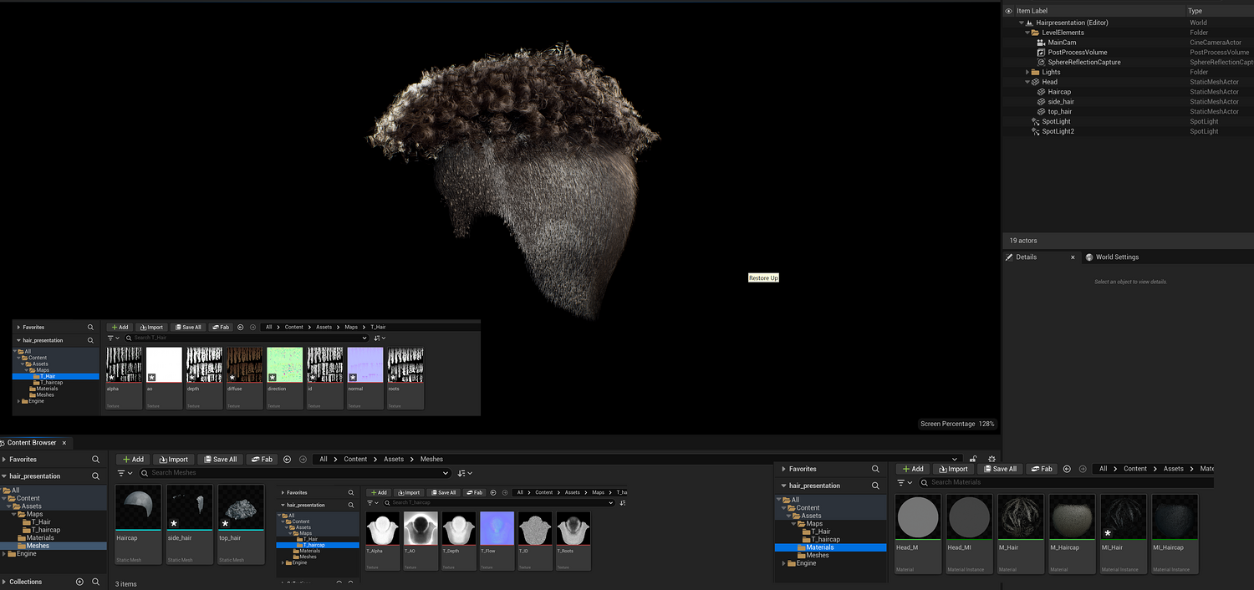Image resolution: width=1254 pixels, height=590 pixels.
Task: Collapse the LevelElements folder in outliner
Action: 1027,33
